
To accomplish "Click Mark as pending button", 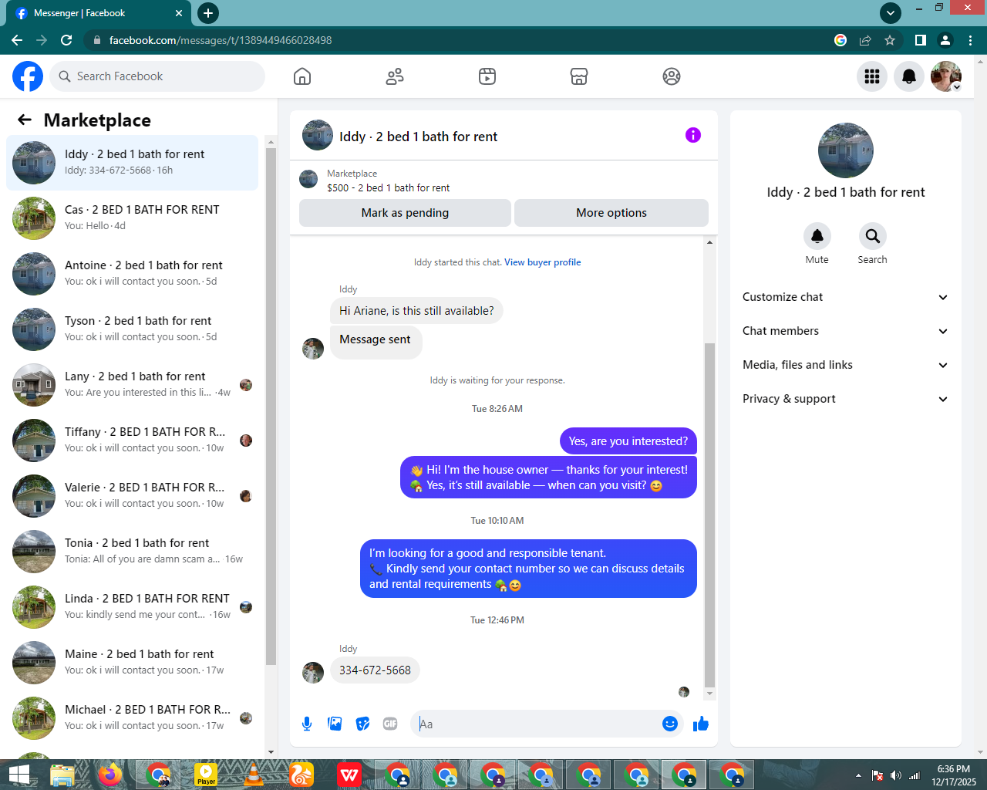I will (x=405, y=213).
